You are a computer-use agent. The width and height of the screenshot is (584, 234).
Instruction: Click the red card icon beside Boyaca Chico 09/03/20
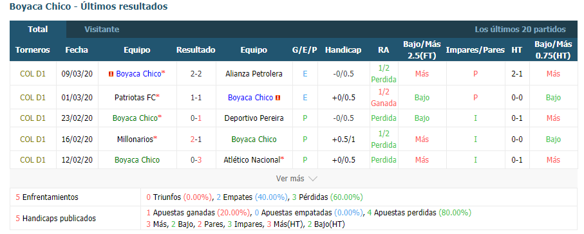tap(111, 74)
